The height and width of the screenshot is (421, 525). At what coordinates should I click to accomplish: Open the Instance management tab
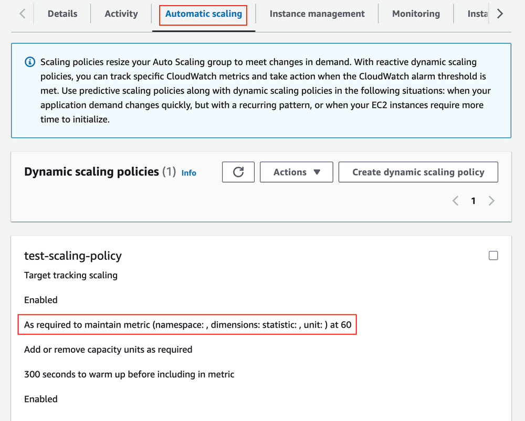tap(317, 14)
